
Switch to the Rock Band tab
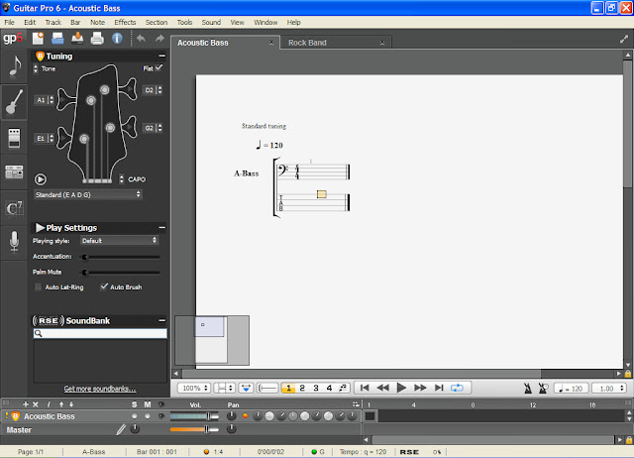tap(335, 43)
